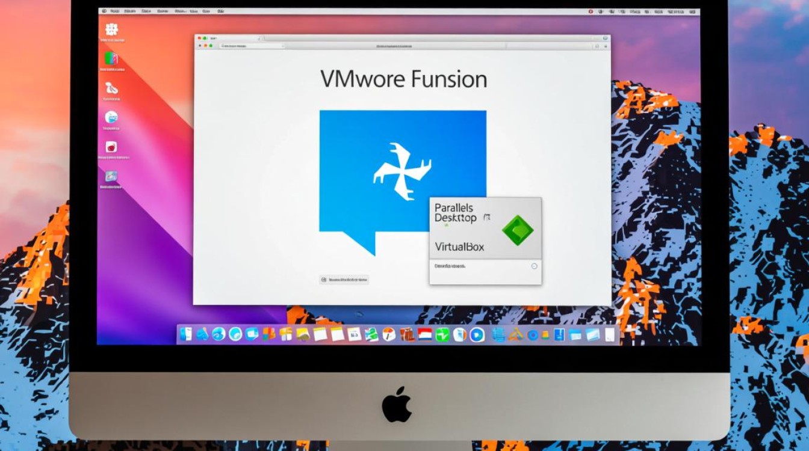Click the green diamond icon in the popup

(517, 231)
